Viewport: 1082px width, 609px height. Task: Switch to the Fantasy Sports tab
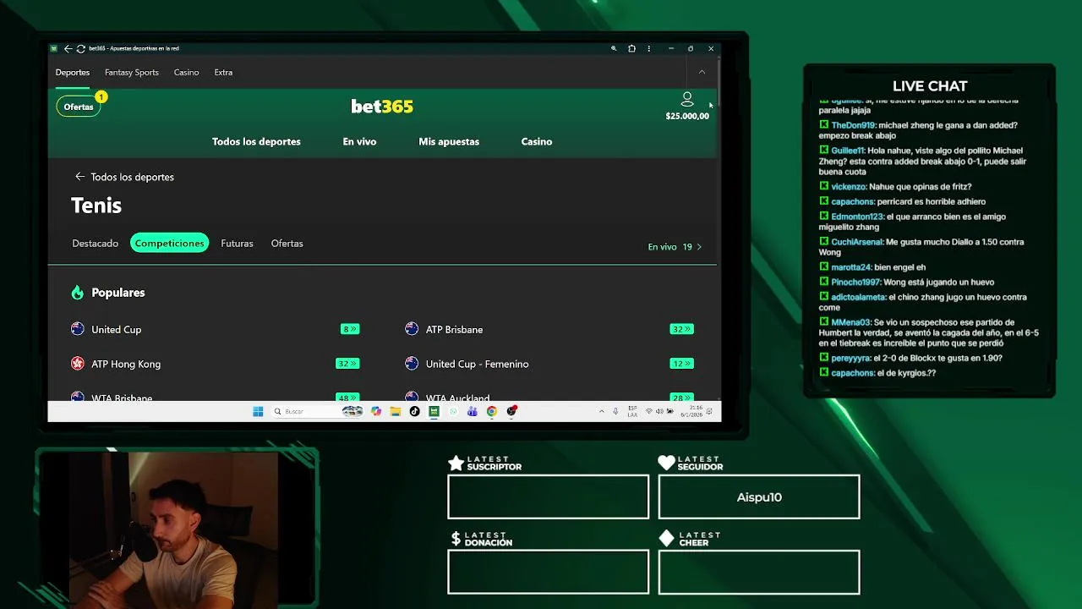click(x=132, y=72)
